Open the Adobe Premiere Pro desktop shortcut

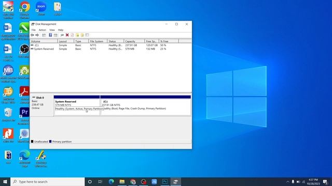point(24,116)
